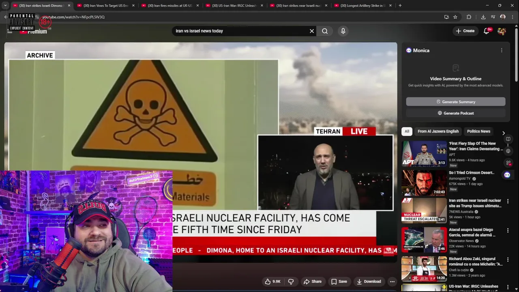Screen dimensions: 519x292
Task: Switch to 'Iran Vows To Target US' tab
Action: pos(105,6)
